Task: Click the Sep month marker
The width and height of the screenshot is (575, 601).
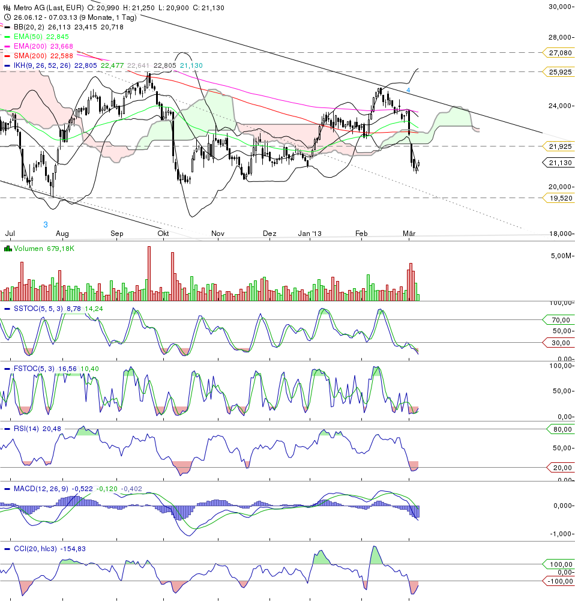Action: tap(117, 234)
